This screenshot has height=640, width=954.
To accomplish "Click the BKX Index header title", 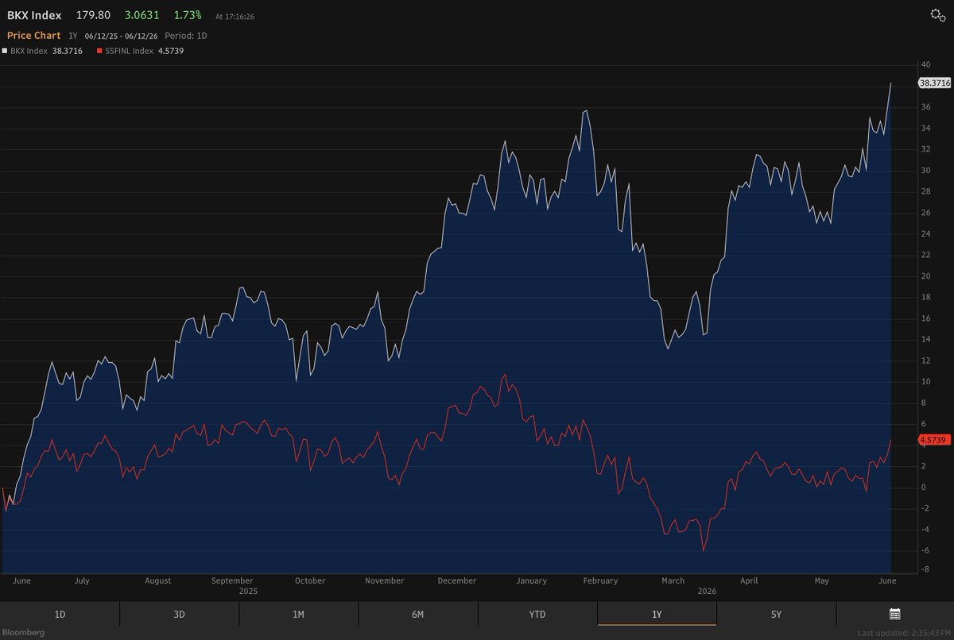I will (34, 15).
